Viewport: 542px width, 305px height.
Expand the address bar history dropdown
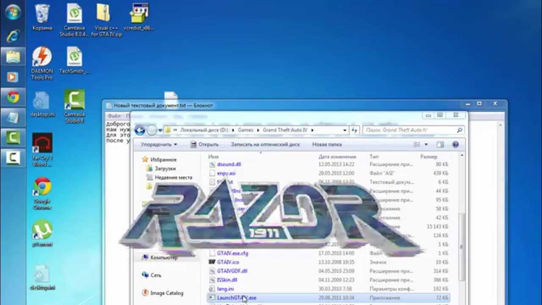tap(345, 130)
